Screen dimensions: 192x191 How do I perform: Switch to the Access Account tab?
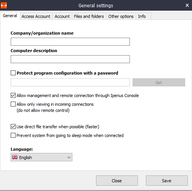coord(36,16)
